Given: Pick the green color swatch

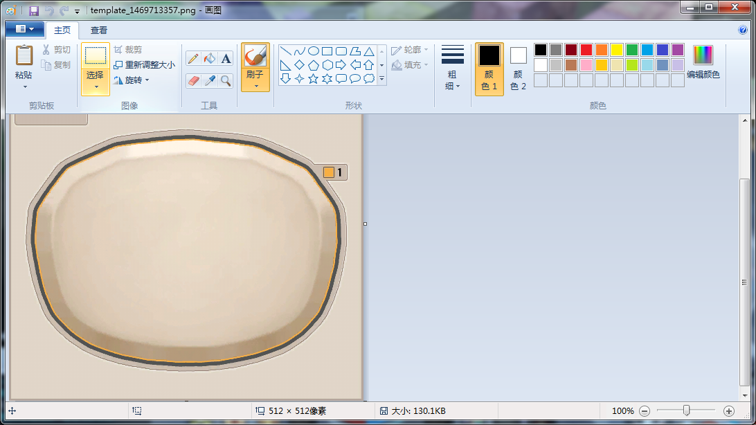Looking at the screenshot, I should pyautogui.click(x=632, y=50).
